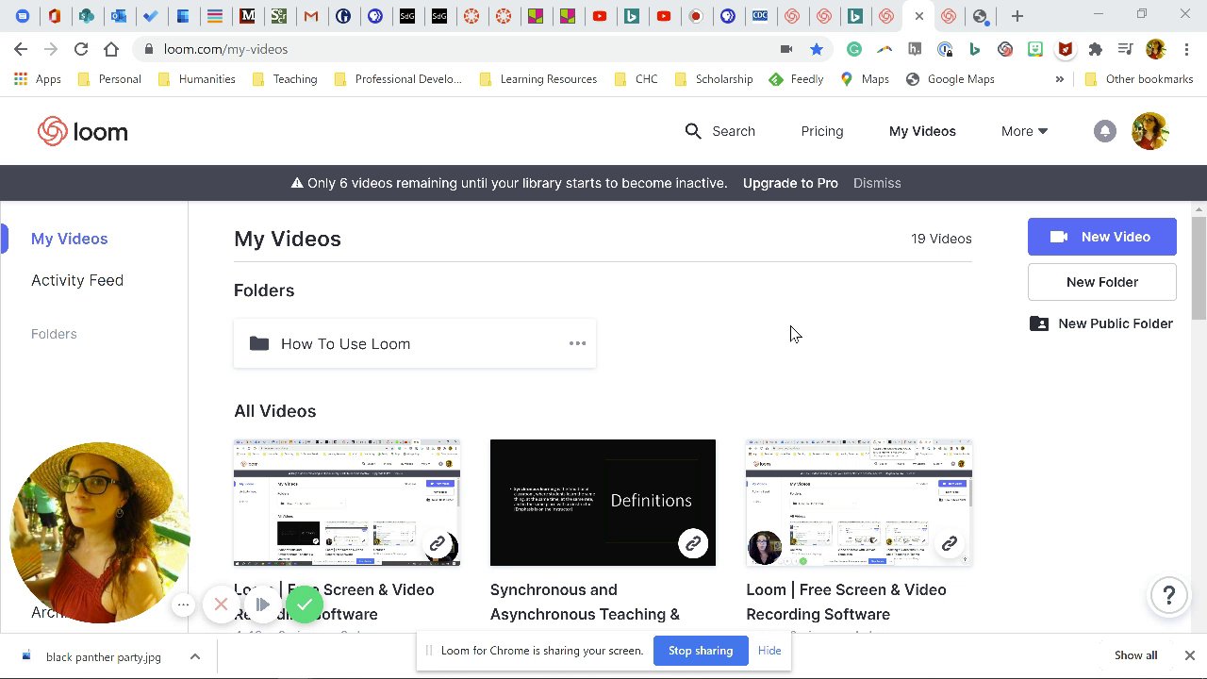1207x679 pixels.
Task: Open Other bookmarks folder
Action: pos(1139,79)
